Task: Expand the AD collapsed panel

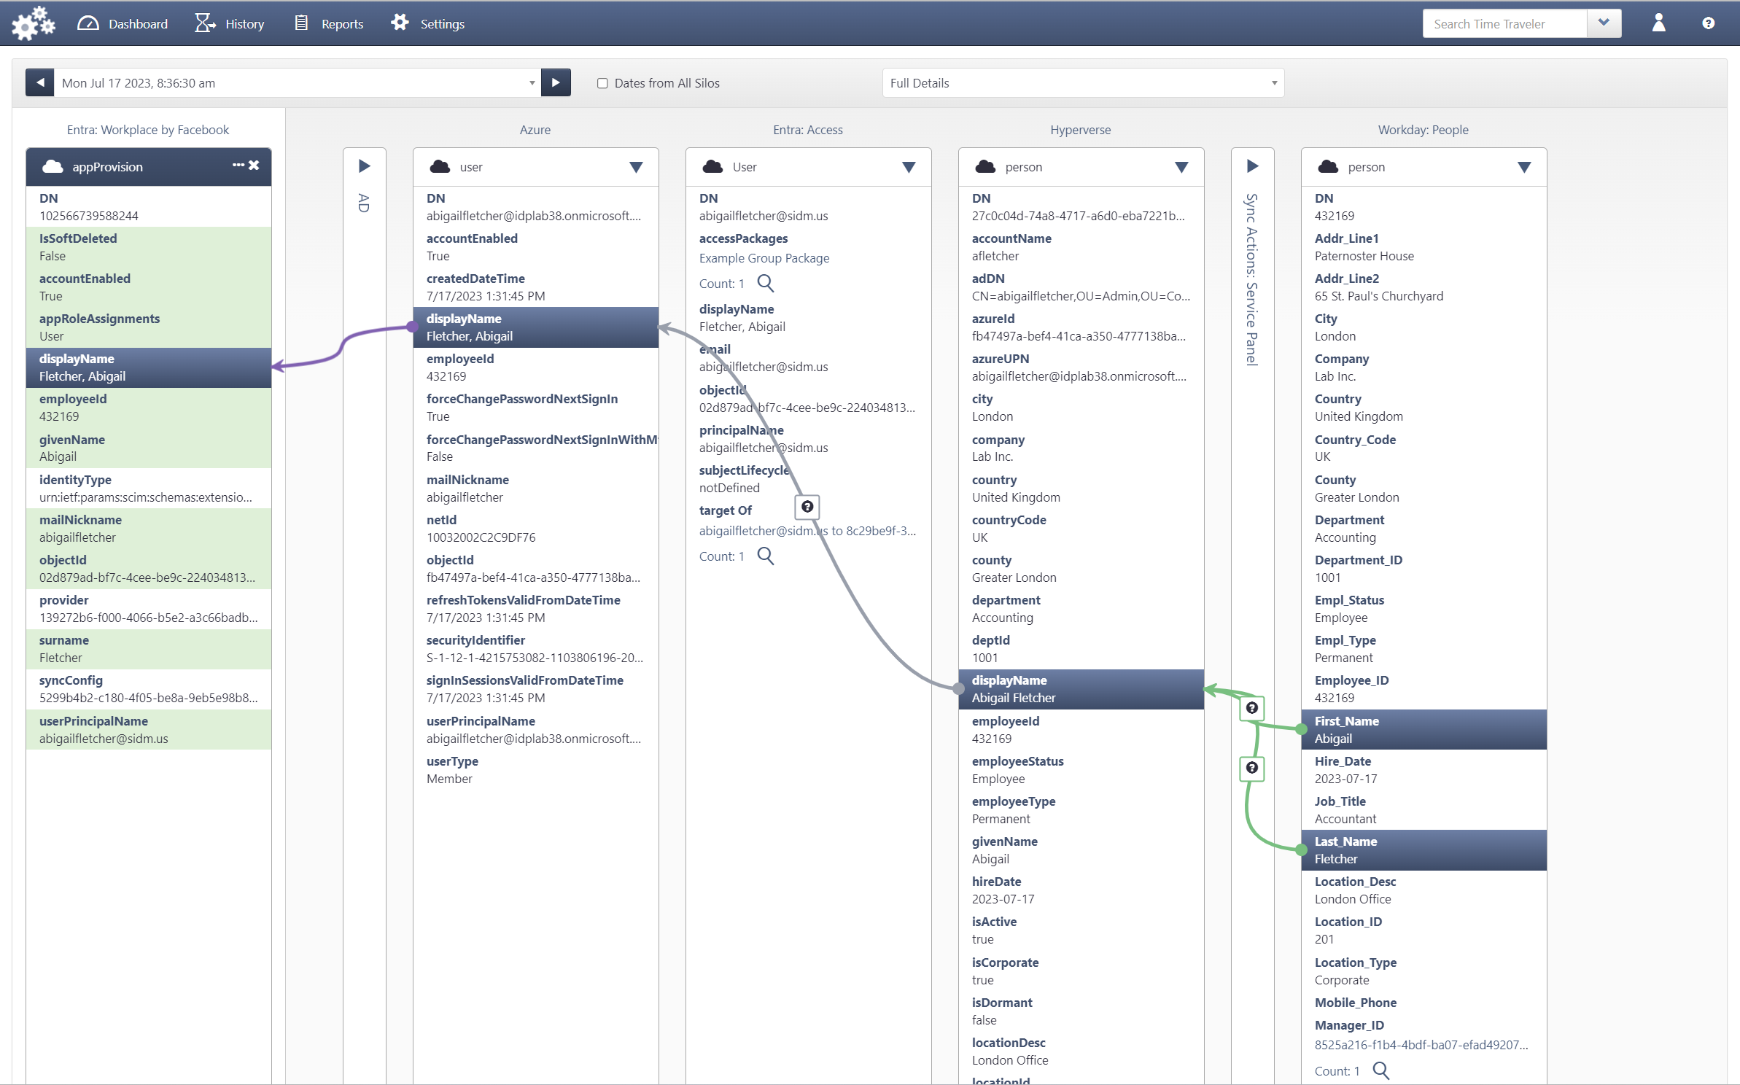Action: tap(365, 166)
